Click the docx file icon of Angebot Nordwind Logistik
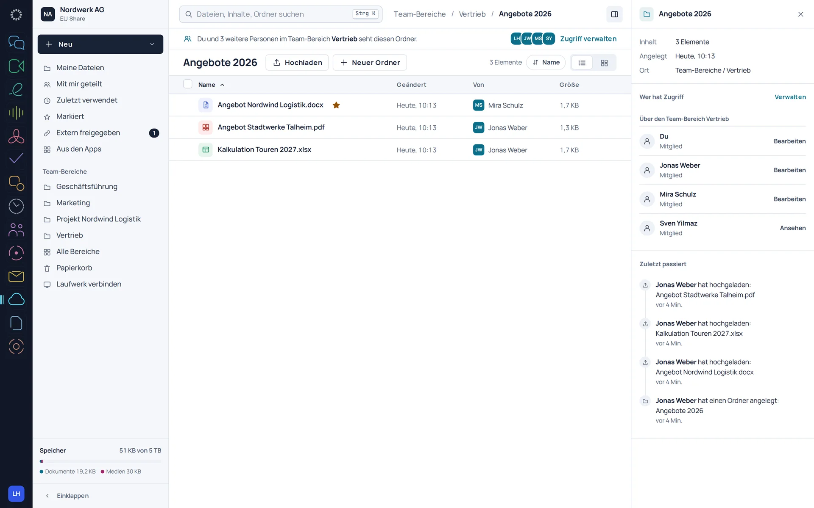The image size is (814, 508). pos(206,105)
